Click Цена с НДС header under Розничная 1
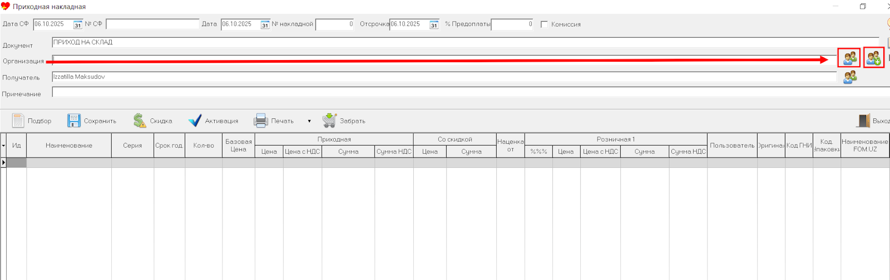890x280 pixels. click(x=601, y=152)
